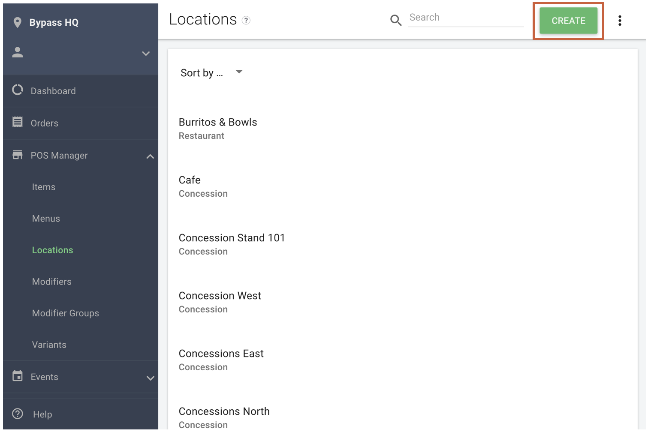Image resolution: width=657 pixels, height=432 pixels.
Task: Go to Menus submenu
Action: click(x=46, y=219)
